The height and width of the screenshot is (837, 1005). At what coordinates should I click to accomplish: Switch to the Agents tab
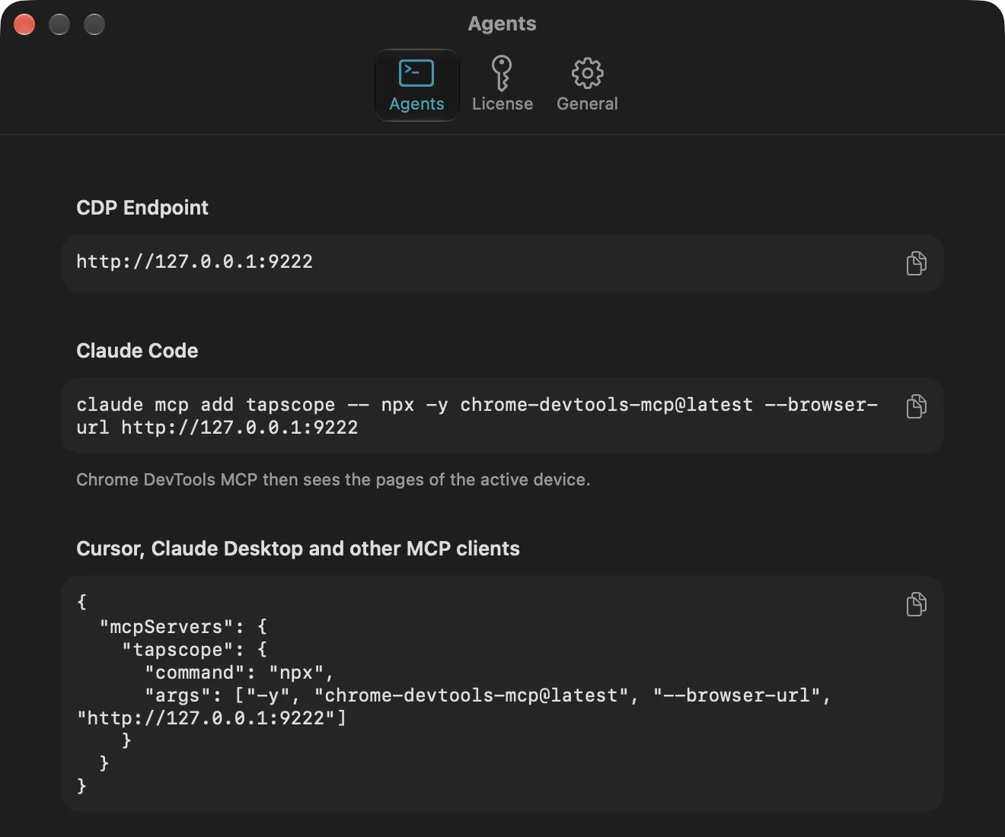416,85
